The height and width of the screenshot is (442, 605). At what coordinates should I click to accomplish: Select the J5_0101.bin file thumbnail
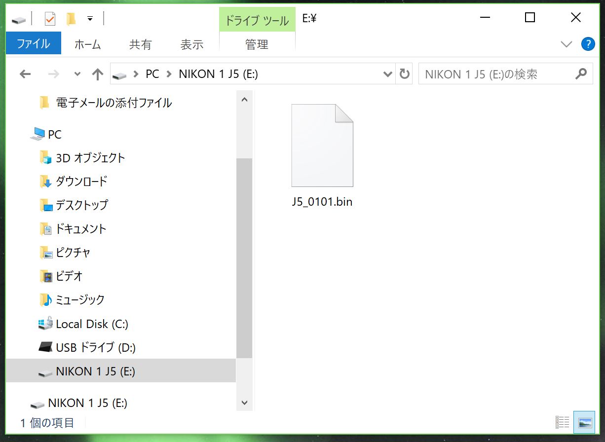click(x=322, y=146)
